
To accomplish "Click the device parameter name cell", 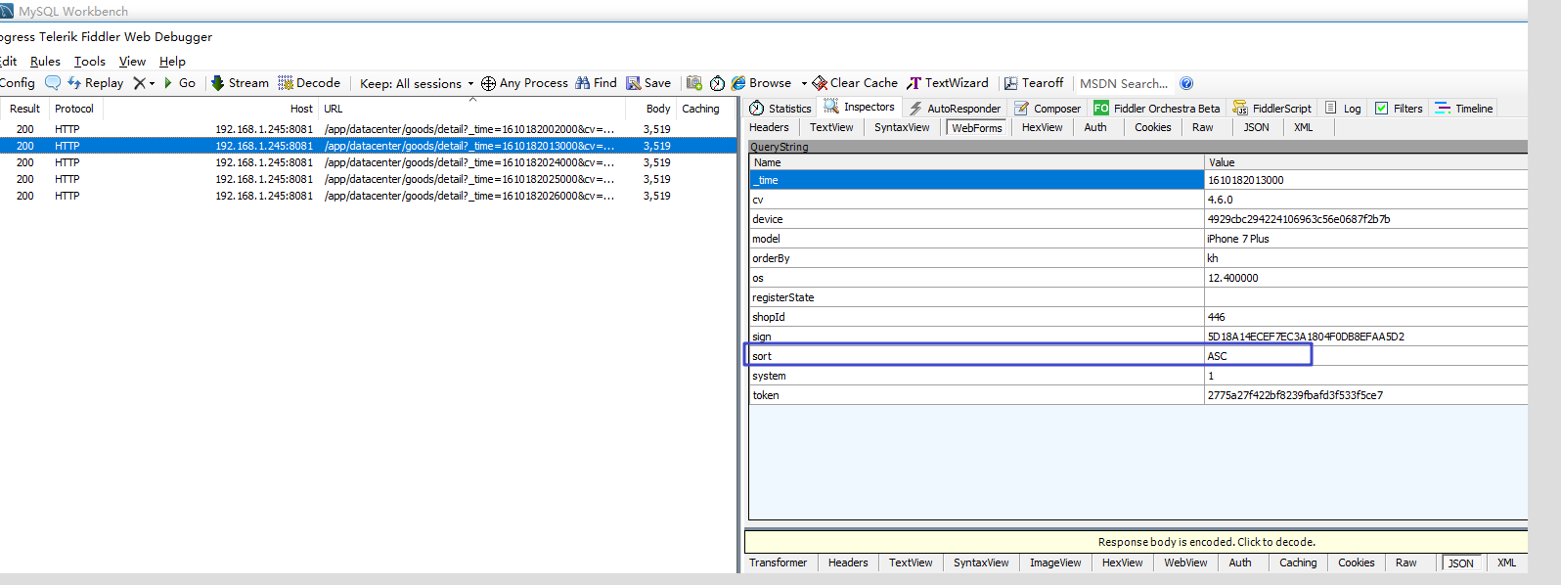I will tap(976, 219).
